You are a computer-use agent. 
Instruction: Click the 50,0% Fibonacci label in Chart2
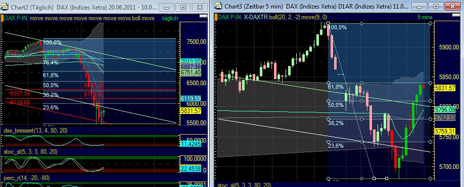click(x=51, y=85)
